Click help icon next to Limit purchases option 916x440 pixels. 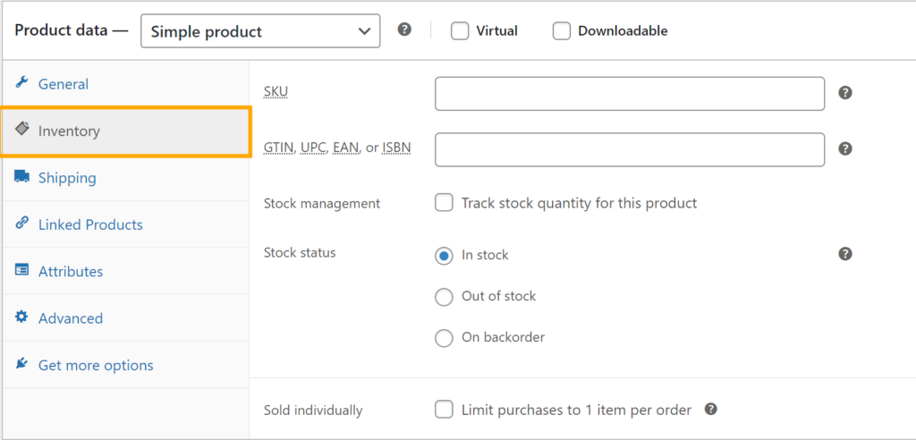tap(711, 410)
